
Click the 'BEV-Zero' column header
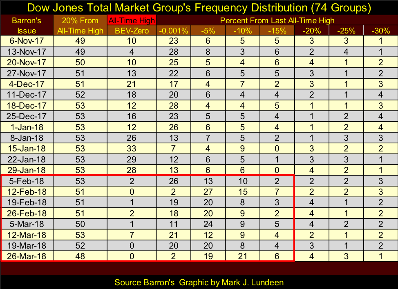click(x=132, y=31)
